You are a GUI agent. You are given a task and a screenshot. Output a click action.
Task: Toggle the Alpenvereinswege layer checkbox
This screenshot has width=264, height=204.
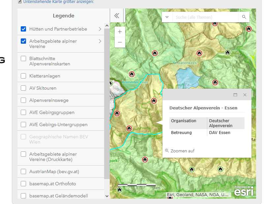[x=23, y=100]
